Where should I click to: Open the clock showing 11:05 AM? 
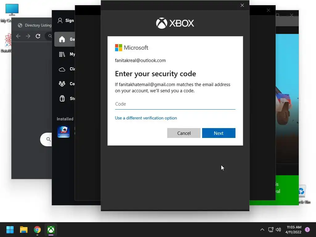tap(293, 230)
